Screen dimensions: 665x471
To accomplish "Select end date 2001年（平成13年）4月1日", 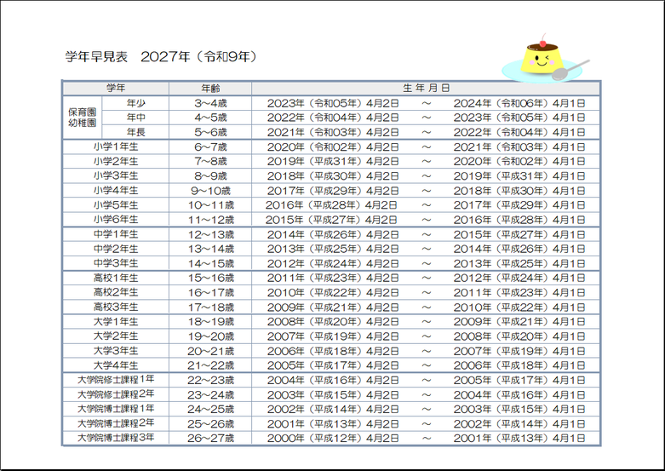I will [x=519, y=438].
